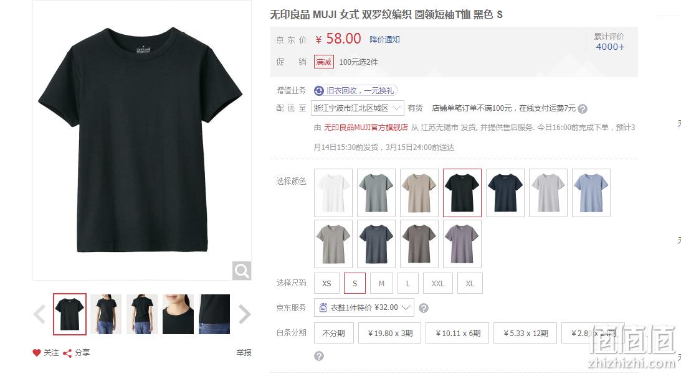Select size XS option
This screenshot has height=374, width=681.
[x=326, y=283]
